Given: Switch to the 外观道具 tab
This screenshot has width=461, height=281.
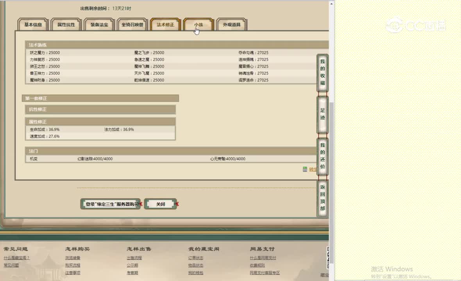Looking at the screenshot, I should pyautogui.click(x=232, y=25).
